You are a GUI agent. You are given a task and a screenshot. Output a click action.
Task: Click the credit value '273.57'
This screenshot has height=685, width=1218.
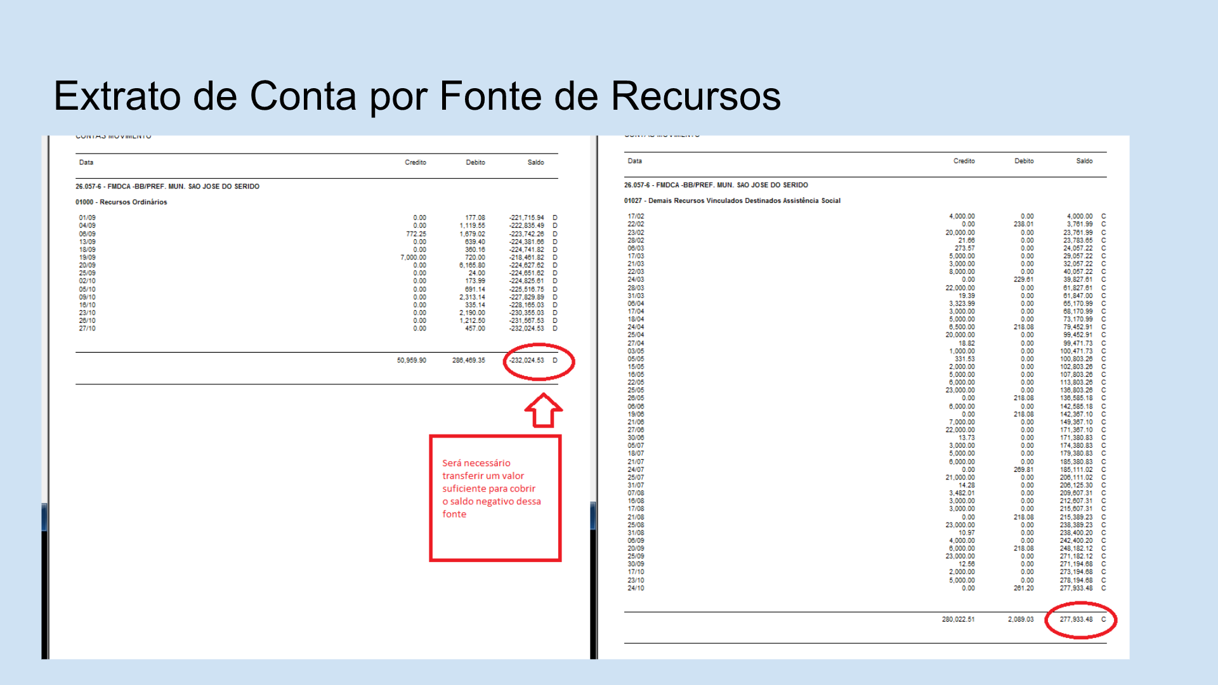[x=965, y=248]
